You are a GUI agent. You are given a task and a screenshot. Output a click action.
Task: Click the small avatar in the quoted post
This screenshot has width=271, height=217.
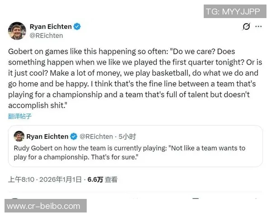tap(19, 136)
